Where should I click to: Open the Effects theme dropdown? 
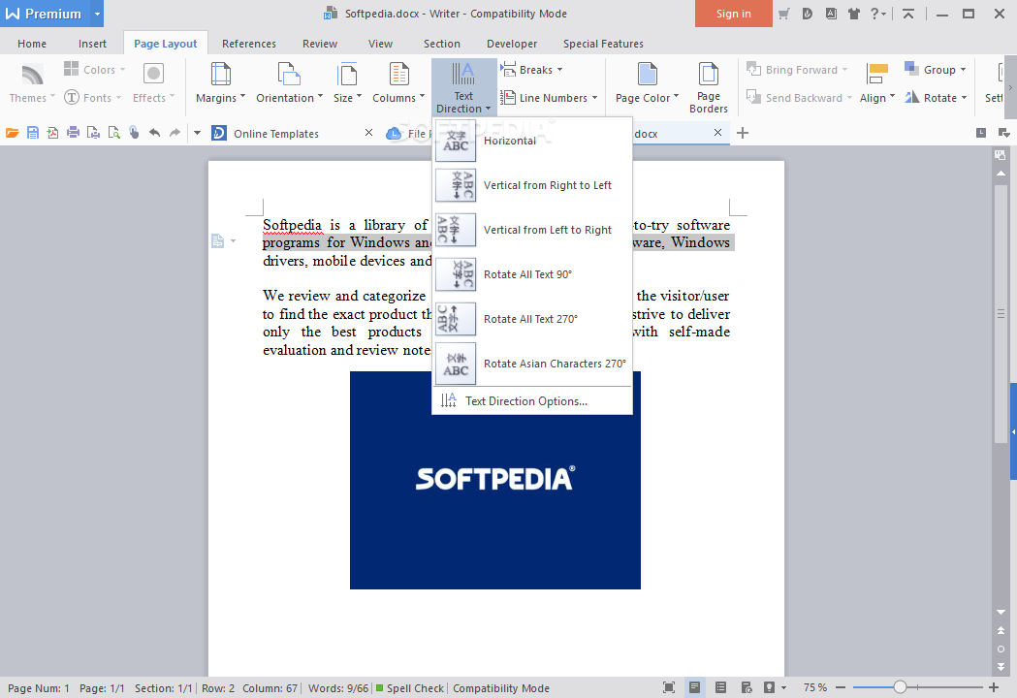(x=154, y=83)
